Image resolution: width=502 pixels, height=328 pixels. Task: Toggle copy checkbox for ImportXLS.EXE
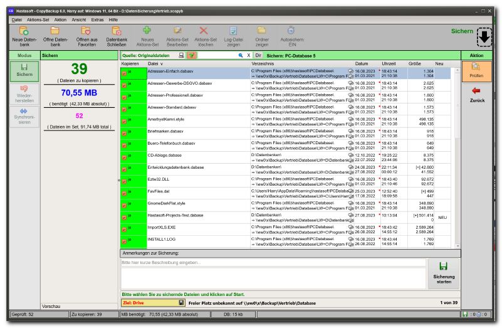125,228
